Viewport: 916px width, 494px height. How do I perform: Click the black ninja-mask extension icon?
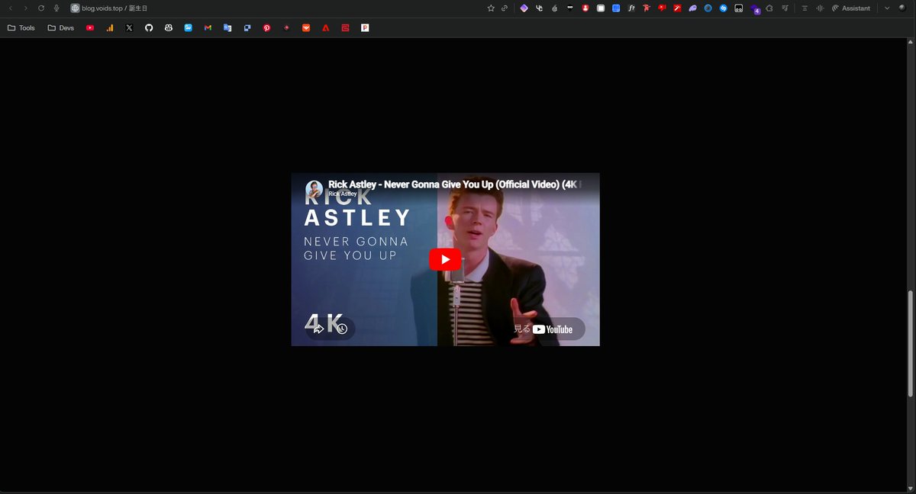point(570,8)
